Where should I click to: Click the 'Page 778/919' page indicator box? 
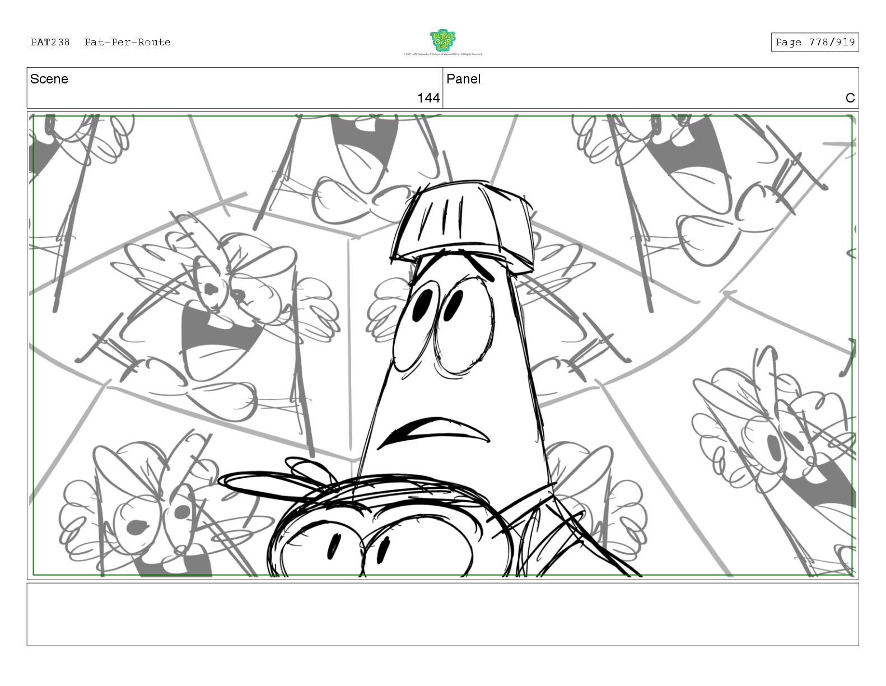pos(815,42)
